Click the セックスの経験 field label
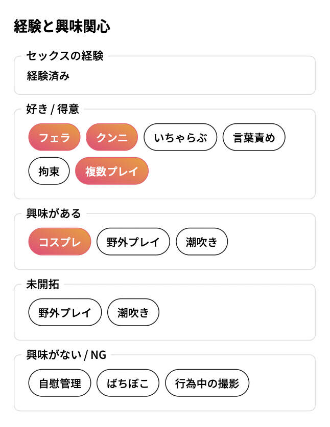 coord(65,56)
